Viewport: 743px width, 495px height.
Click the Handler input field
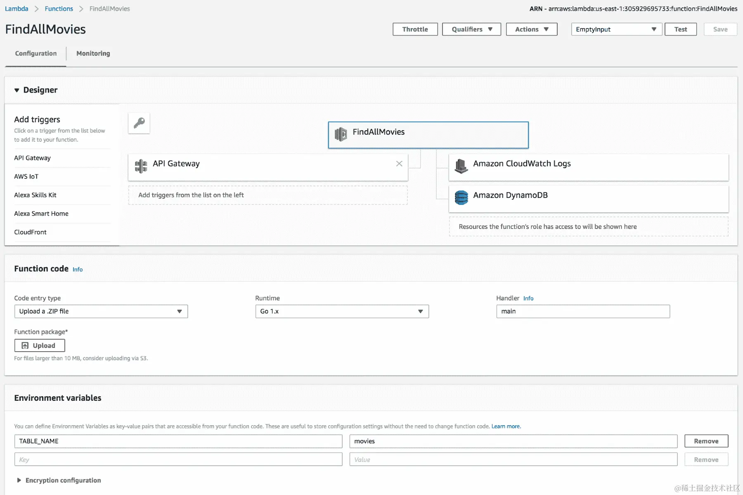pos(583,311)
